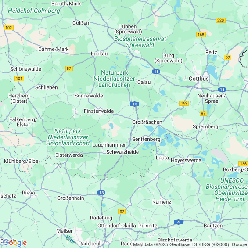The image size is (248, 248).
Task: Click the Naturpark Niederlausitzer Heidelandschaft label
Action: click(x=68, y=137)
